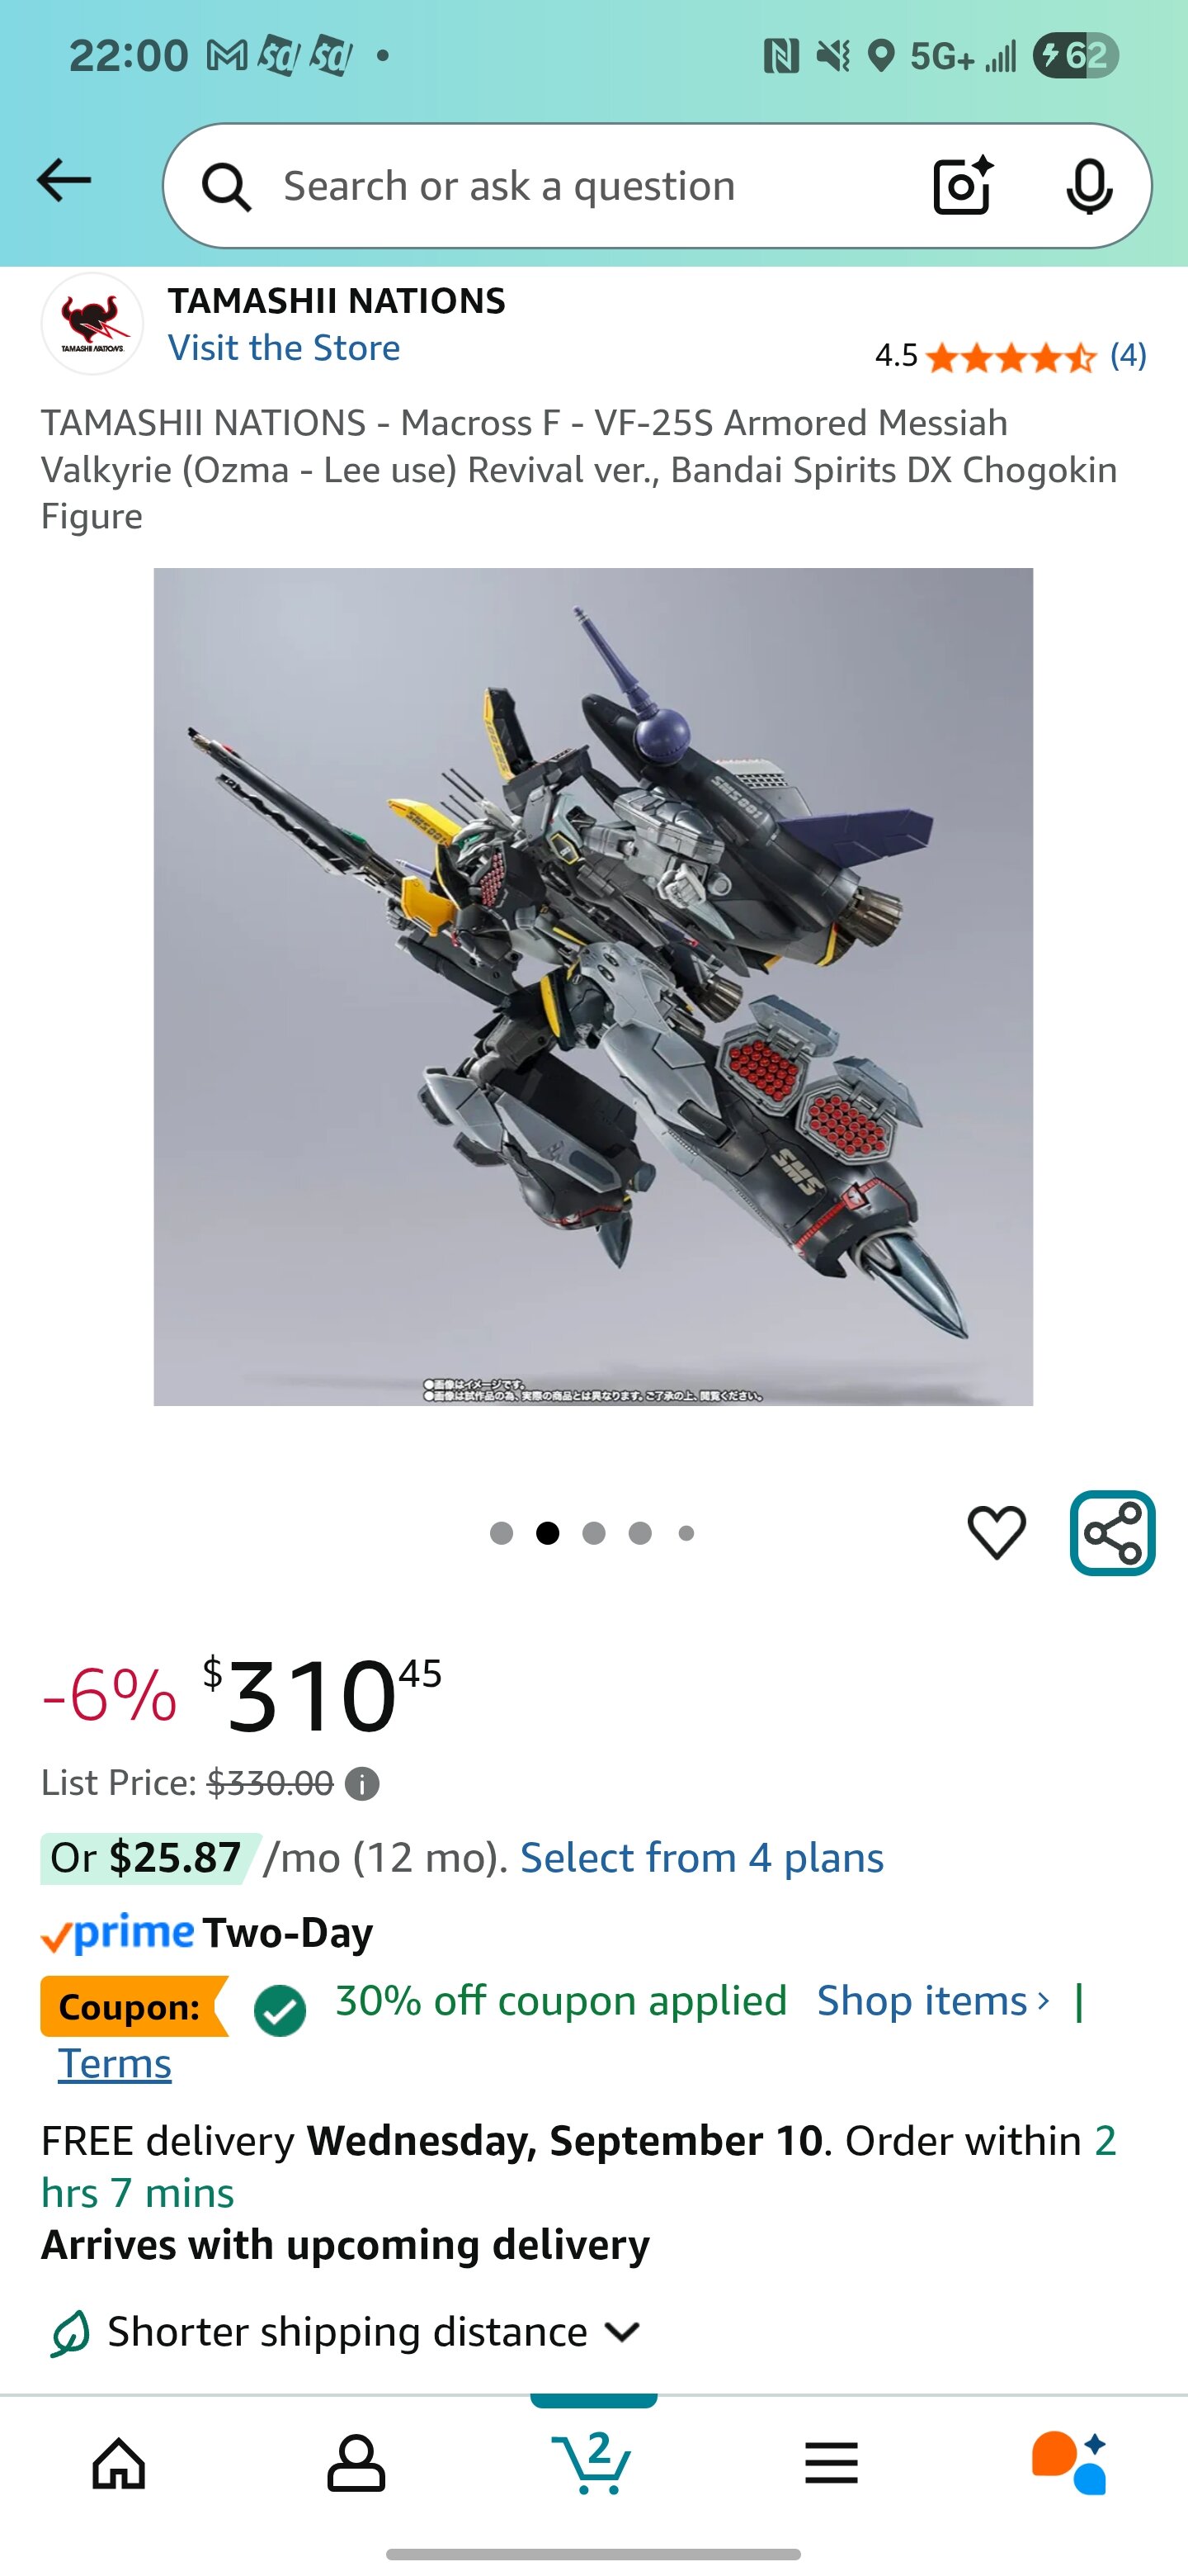Tap the share icon button
This screenshot has width=1188, height=2576.
pyautogui.click(x=1112, y=1533)
